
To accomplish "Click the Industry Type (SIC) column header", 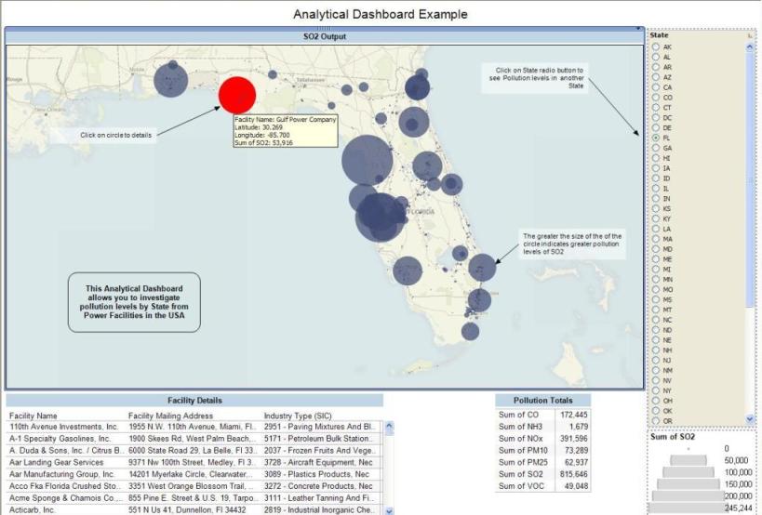I will click(298, 416).
